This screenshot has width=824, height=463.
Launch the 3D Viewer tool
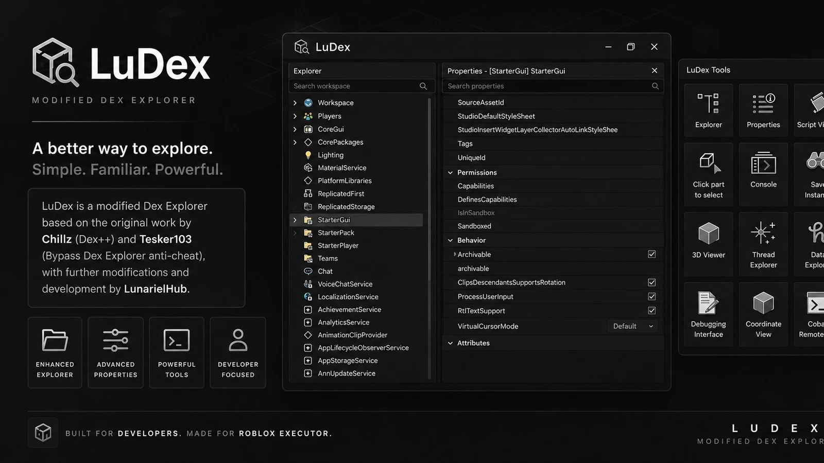point(708,244)
